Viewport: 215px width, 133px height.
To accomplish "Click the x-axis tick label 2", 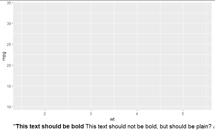I will (45, 114).
